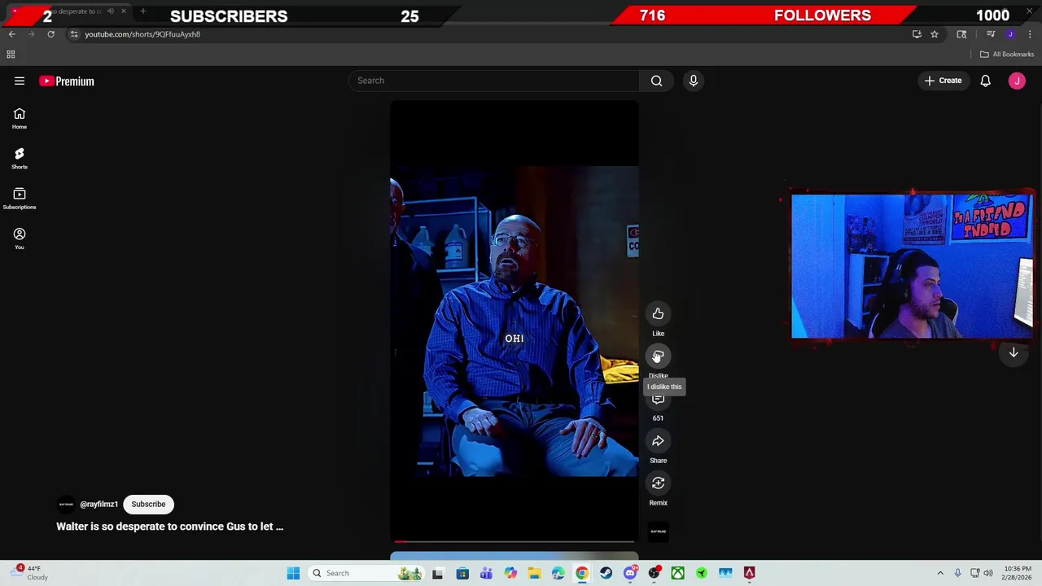
Task: Bookmark this page with star icon
Action: pos(935,34)
